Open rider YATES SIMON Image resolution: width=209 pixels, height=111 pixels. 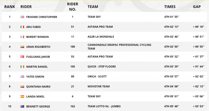coord(35,77)
